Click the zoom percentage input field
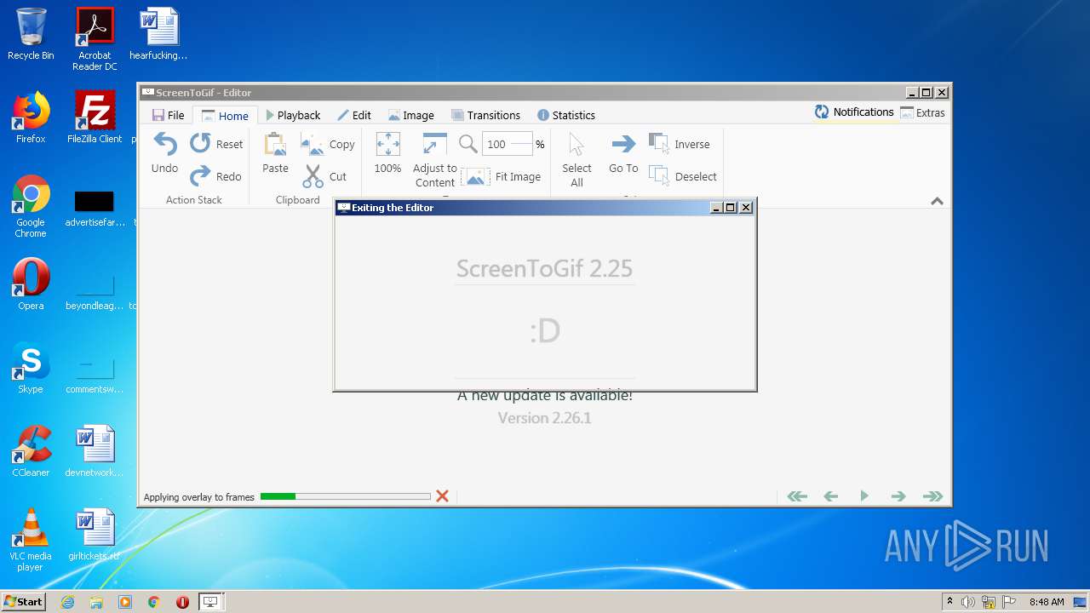Screen dimensions: 1090x613 [508, 144]
